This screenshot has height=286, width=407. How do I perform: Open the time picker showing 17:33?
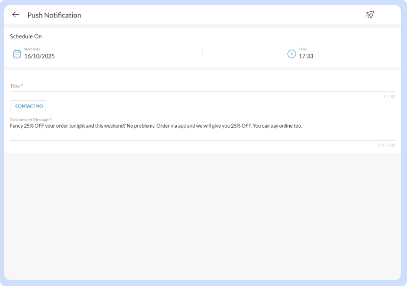tap(306, 56)
